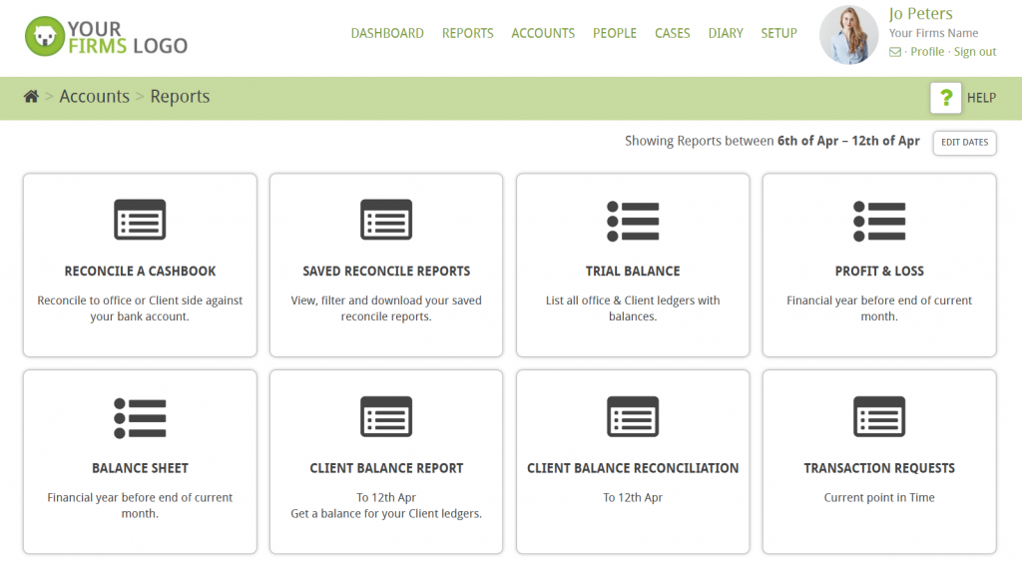The height and width of the screenshot is (563, 1022).
Task: Open the Setup menu
Action: coord(778,33)
